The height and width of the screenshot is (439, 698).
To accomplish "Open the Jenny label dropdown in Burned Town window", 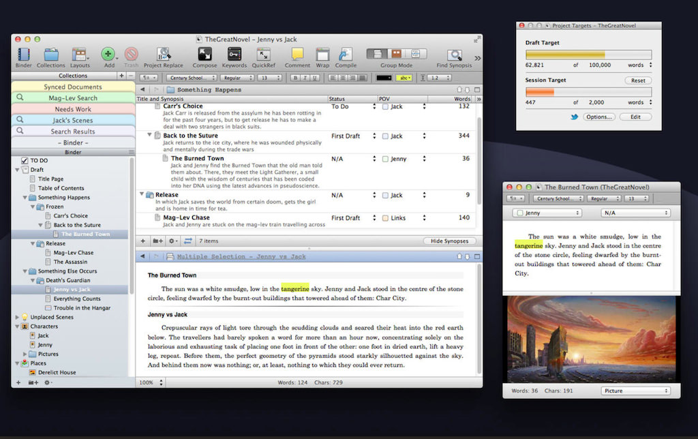I will (547, 213).
